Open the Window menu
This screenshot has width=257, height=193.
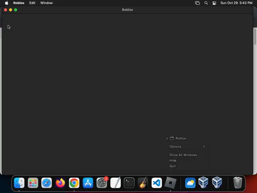(x=46, y=3)
